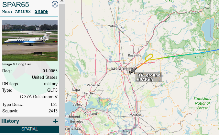Click the Stockton label on map

tap(134, 115)
